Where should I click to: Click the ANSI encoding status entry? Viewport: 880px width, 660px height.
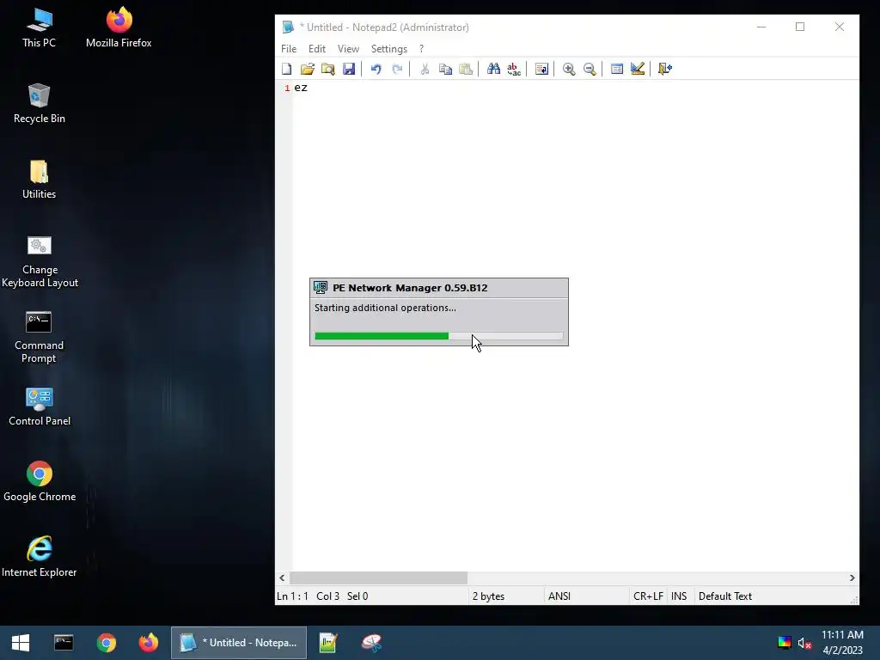coord(559,596)
